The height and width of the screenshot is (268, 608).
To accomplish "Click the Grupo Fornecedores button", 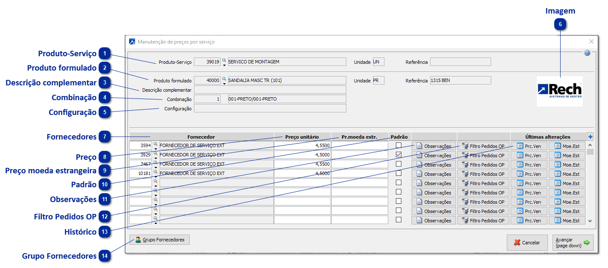I will [160, 240].
